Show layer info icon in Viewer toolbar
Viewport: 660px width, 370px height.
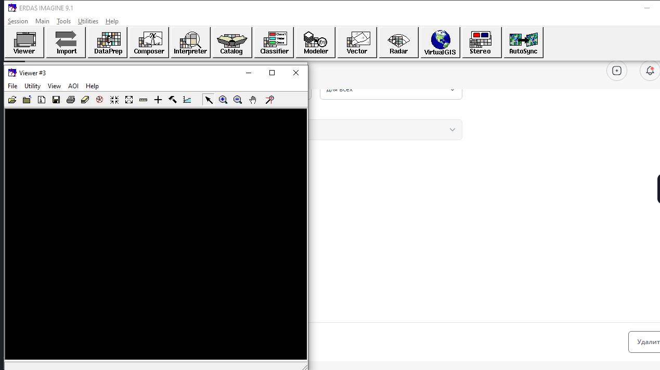point(42,100)
